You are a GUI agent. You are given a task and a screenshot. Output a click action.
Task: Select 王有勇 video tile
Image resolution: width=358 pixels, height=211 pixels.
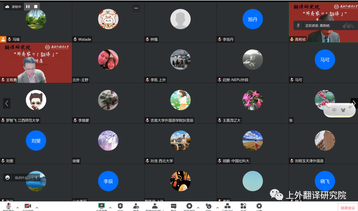tap(36, 63)
